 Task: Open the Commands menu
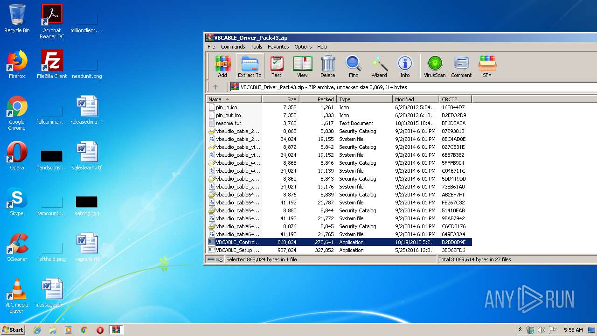pos(233,47)
